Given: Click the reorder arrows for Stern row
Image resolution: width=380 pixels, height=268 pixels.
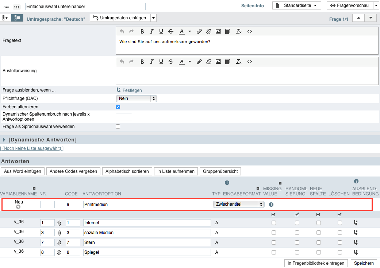Looking at the screenshot, I should (x=59, y=242).
